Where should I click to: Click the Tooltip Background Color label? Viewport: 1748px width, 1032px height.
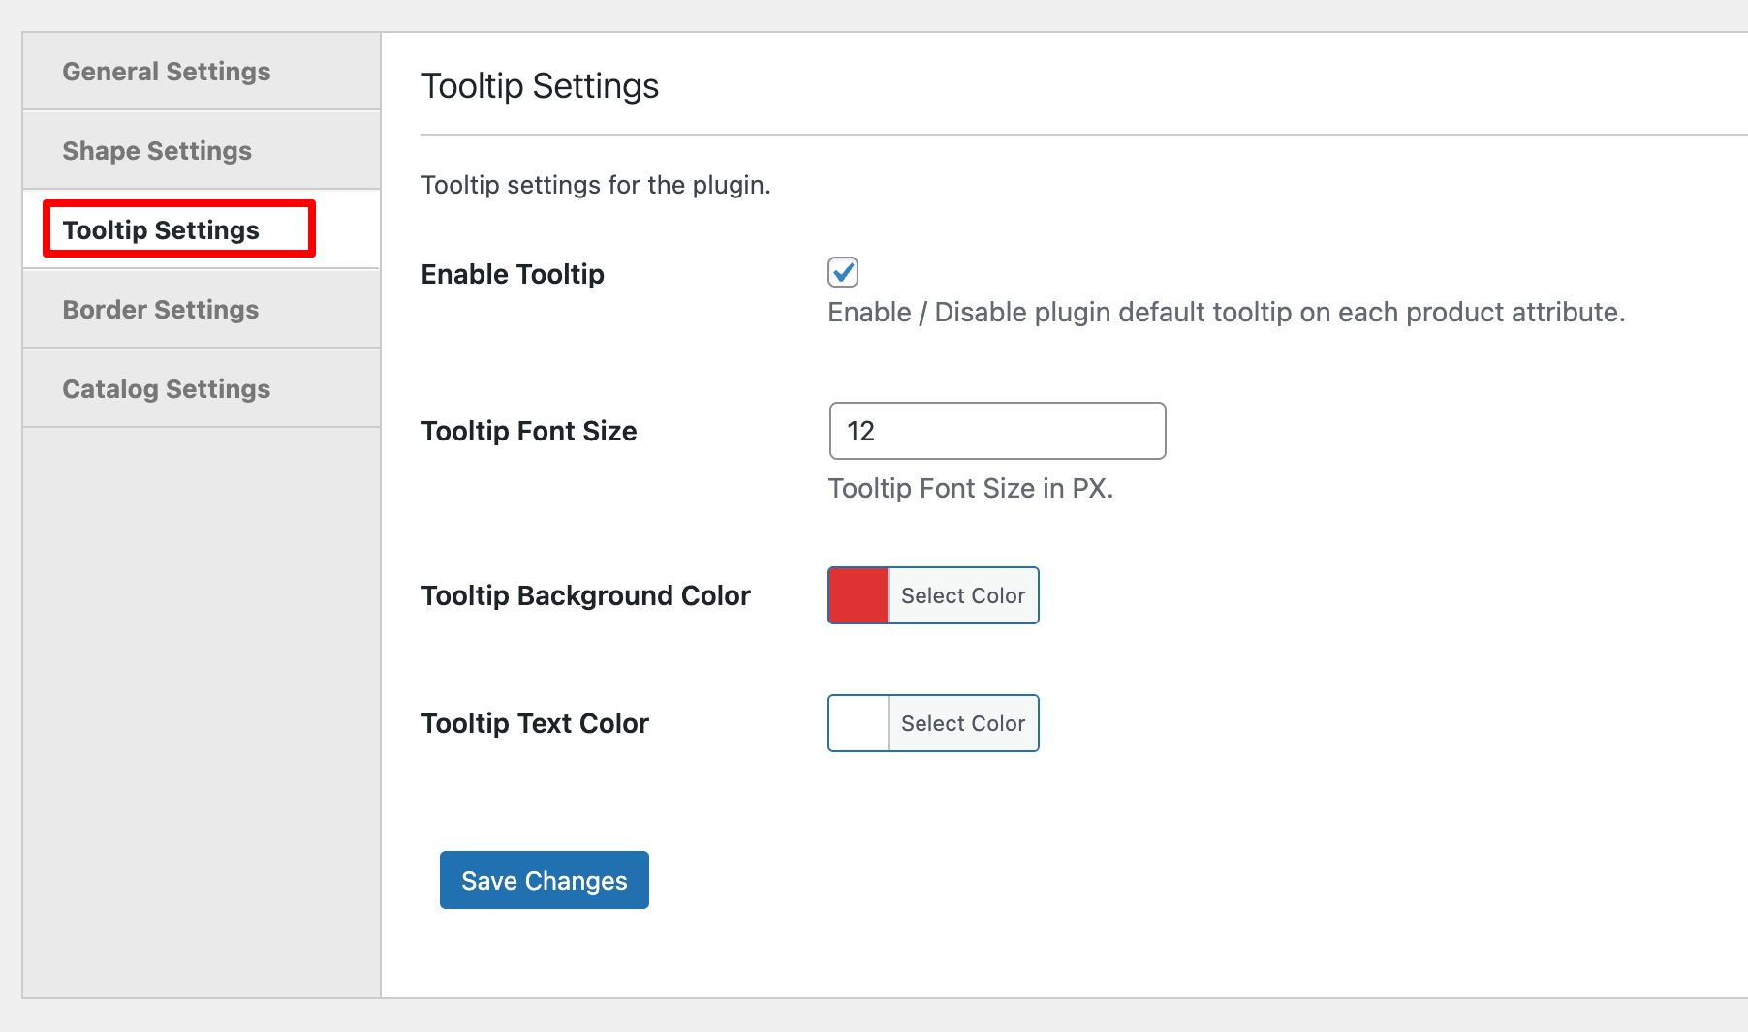click(x=585, y=595)
